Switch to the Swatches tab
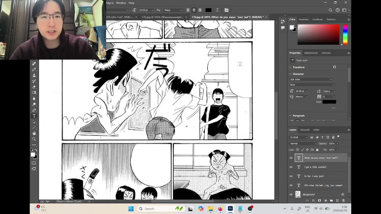Image resolution: width=381 pixels, height=214 pixels. click(x=304, y=19)
